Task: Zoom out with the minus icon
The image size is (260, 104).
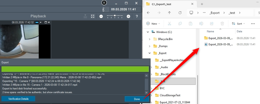Action: (101, 16)
